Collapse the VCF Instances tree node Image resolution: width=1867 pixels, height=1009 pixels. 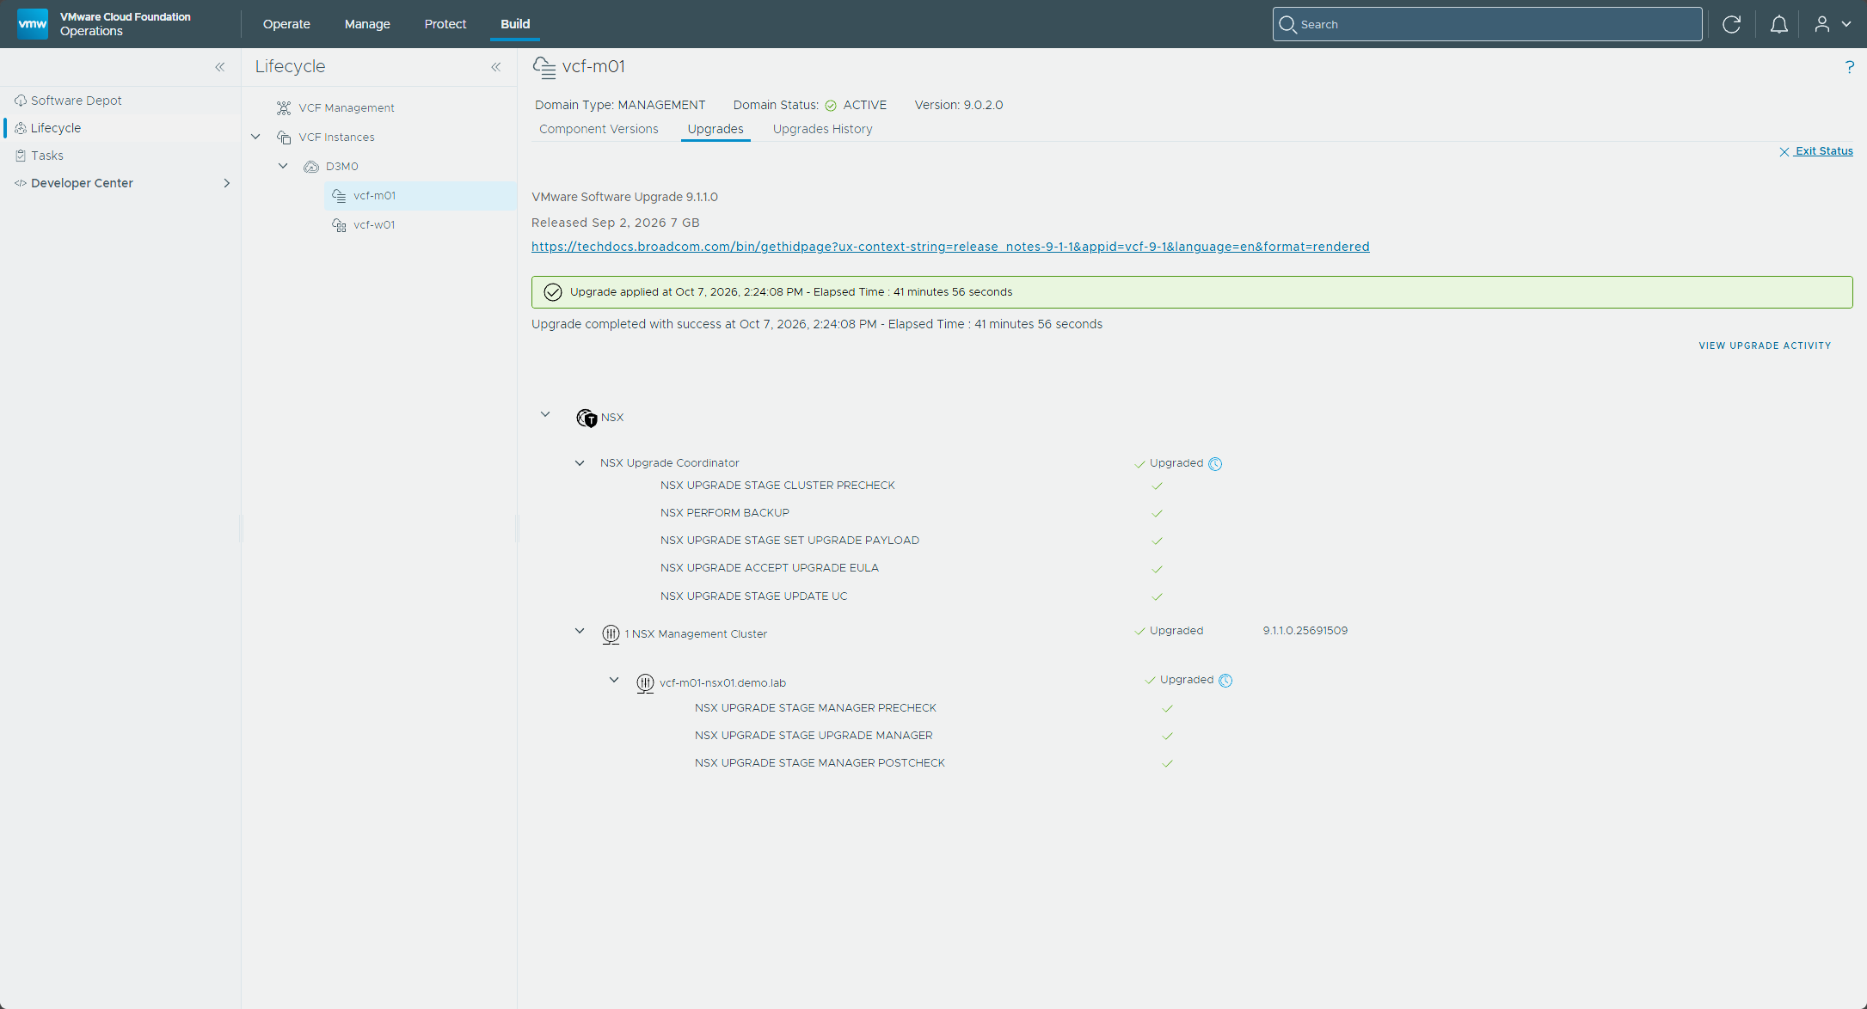tap(255, 137)
